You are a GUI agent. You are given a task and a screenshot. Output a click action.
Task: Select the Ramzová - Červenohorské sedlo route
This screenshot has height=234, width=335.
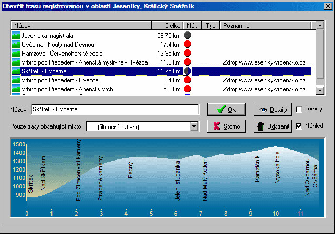[161, 53]
